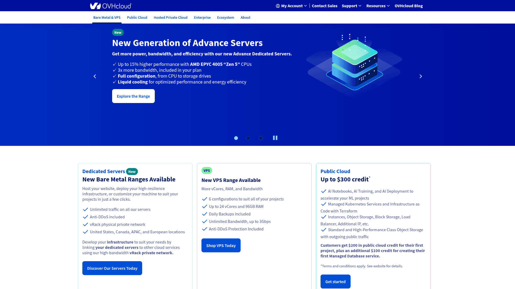The height and width of the screenshot is (289, 515).
Task: Click the checkmark beside Anti-DDoS included
Action: [x=85, y=217]
